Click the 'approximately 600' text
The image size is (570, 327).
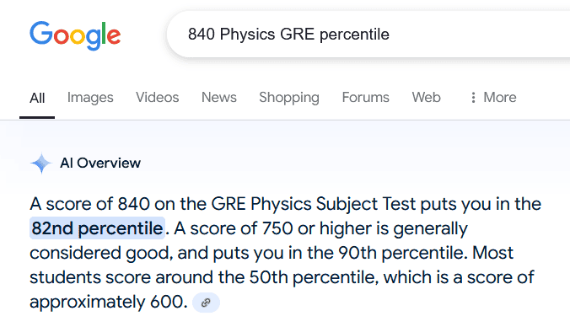coord(108,302)
